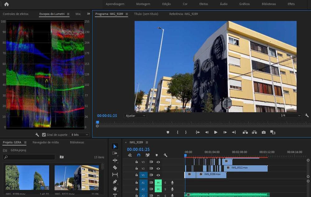This screenshot has height=197, width=311.
Task: Open the Ajustar zoom dropdown
Action: pyautogui.click(x=135, y=115)
